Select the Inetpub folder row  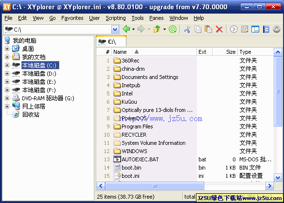185,85
